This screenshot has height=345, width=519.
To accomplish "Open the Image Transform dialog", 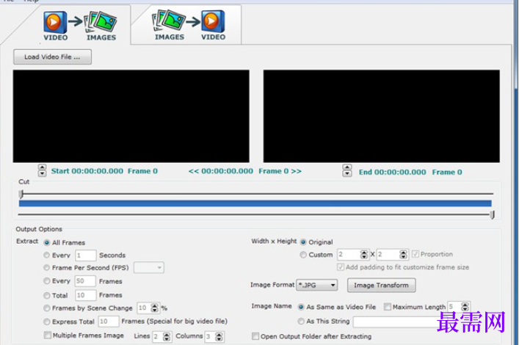I will tap(381, 285).
